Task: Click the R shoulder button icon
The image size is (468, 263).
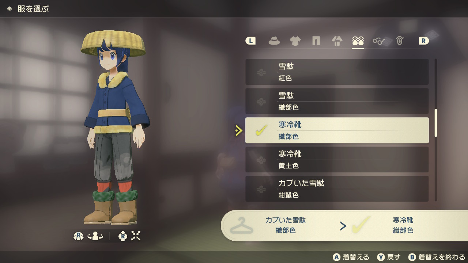Action: pyautogui.click(x=423, y=41)
